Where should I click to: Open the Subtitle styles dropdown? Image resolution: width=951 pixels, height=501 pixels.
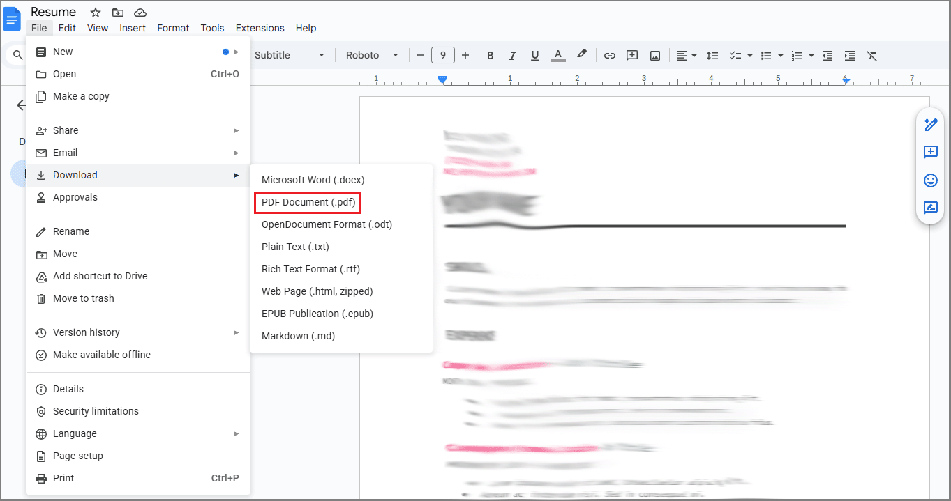click(x=285, y=55)
